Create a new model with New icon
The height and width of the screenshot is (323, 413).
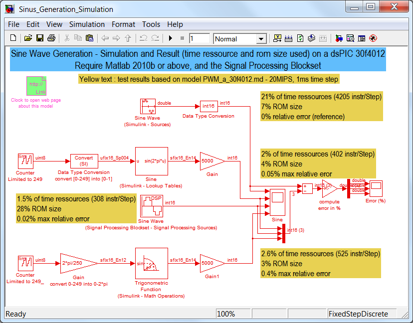click(13, 38)
